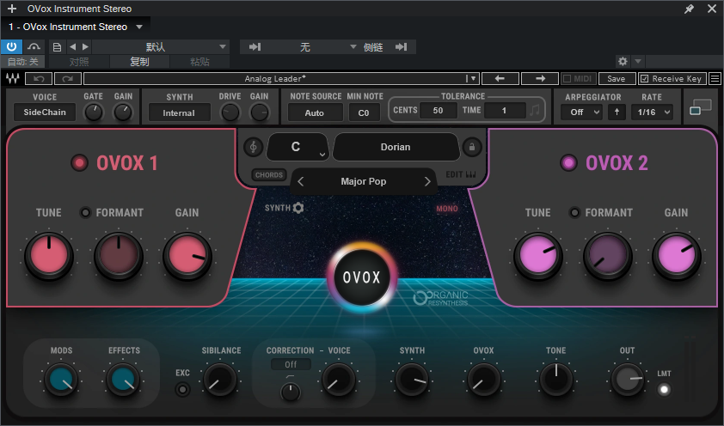
Task: Enable OVOX 1 FORMANT toggle
Action: (x=85, y=212)
